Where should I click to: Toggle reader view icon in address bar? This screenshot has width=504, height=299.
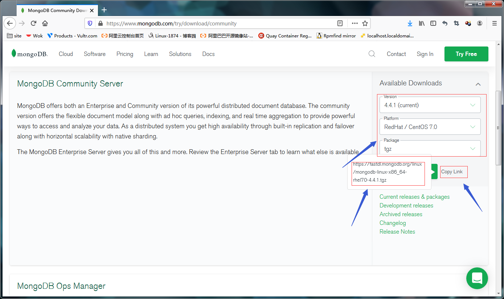pyautogui.click(x=340, y=23)
